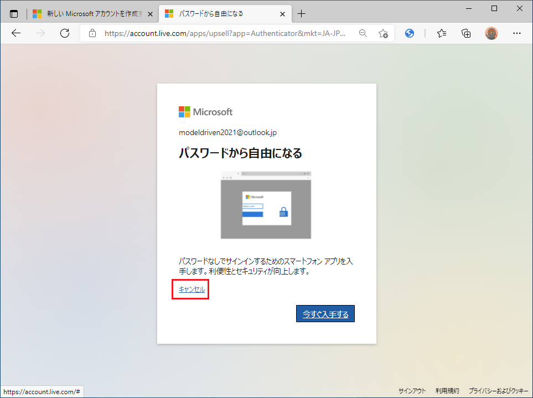Click the blue globe extension icon

(410, 33)
